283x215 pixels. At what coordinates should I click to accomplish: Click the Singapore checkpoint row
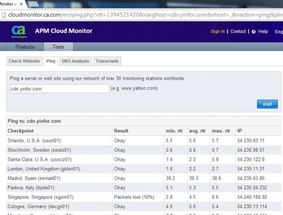pos(144,197)
